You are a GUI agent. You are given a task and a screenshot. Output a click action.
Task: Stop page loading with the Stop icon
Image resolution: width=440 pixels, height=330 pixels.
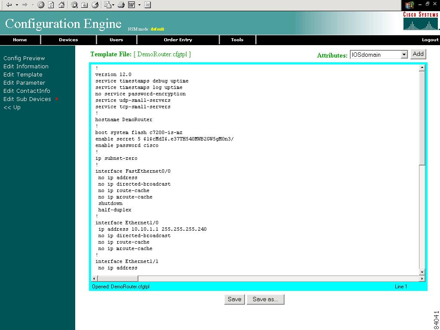click(x=41, y=5)
